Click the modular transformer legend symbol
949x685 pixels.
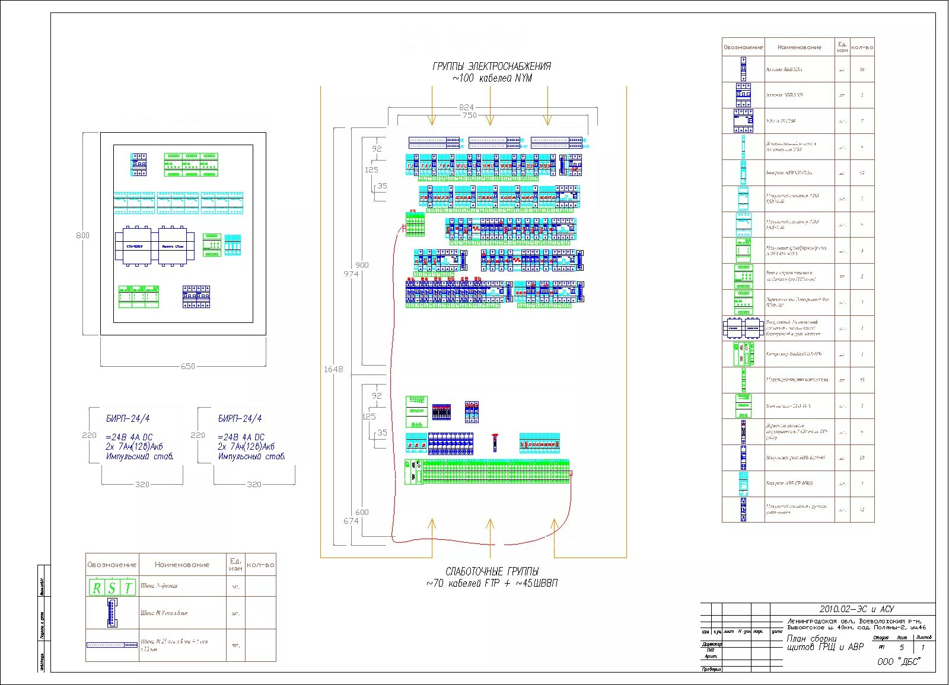(743, 251)
